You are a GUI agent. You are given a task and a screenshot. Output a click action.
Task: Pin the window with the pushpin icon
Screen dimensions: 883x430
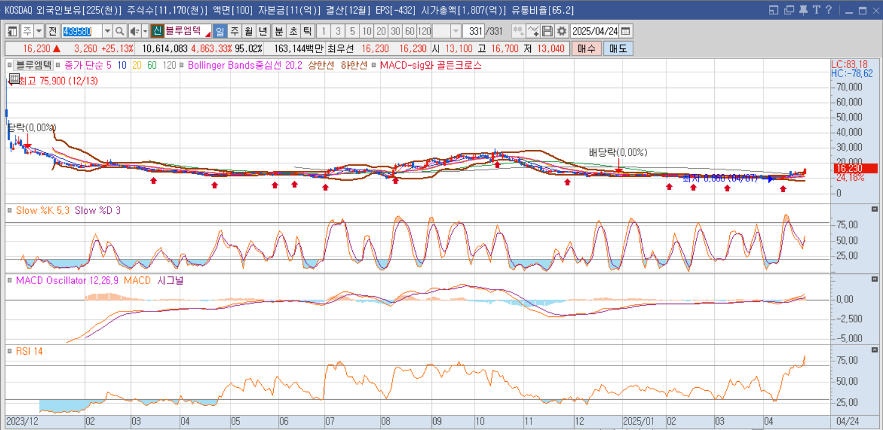coord(802,10)
